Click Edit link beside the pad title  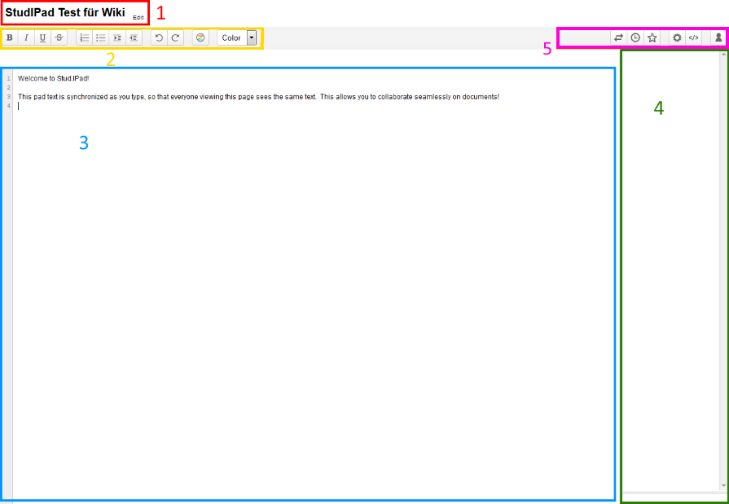138,17
